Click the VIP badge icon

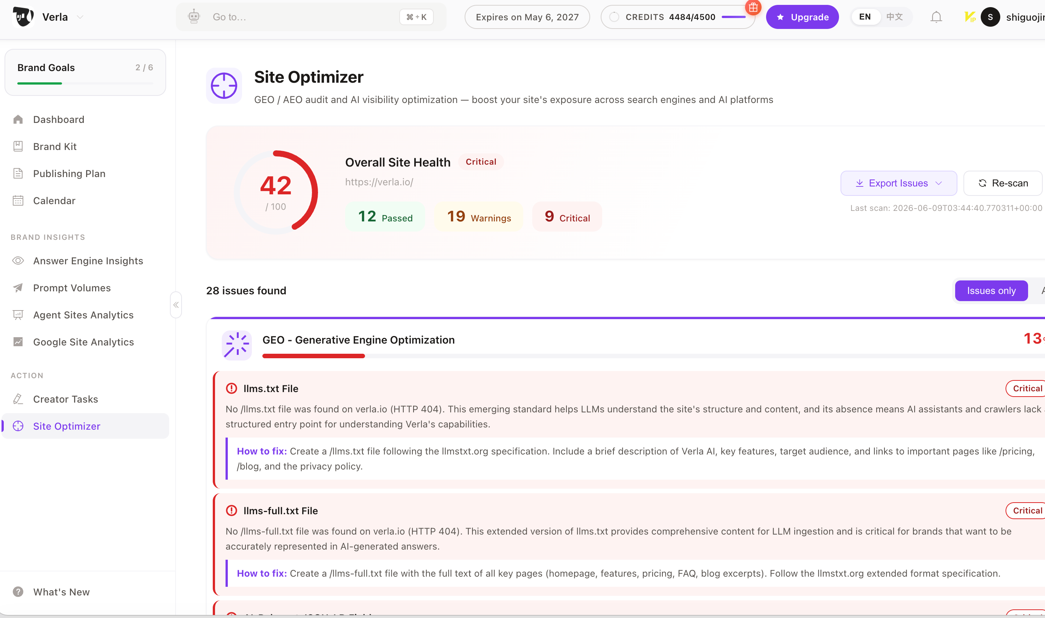pos(970,17)
